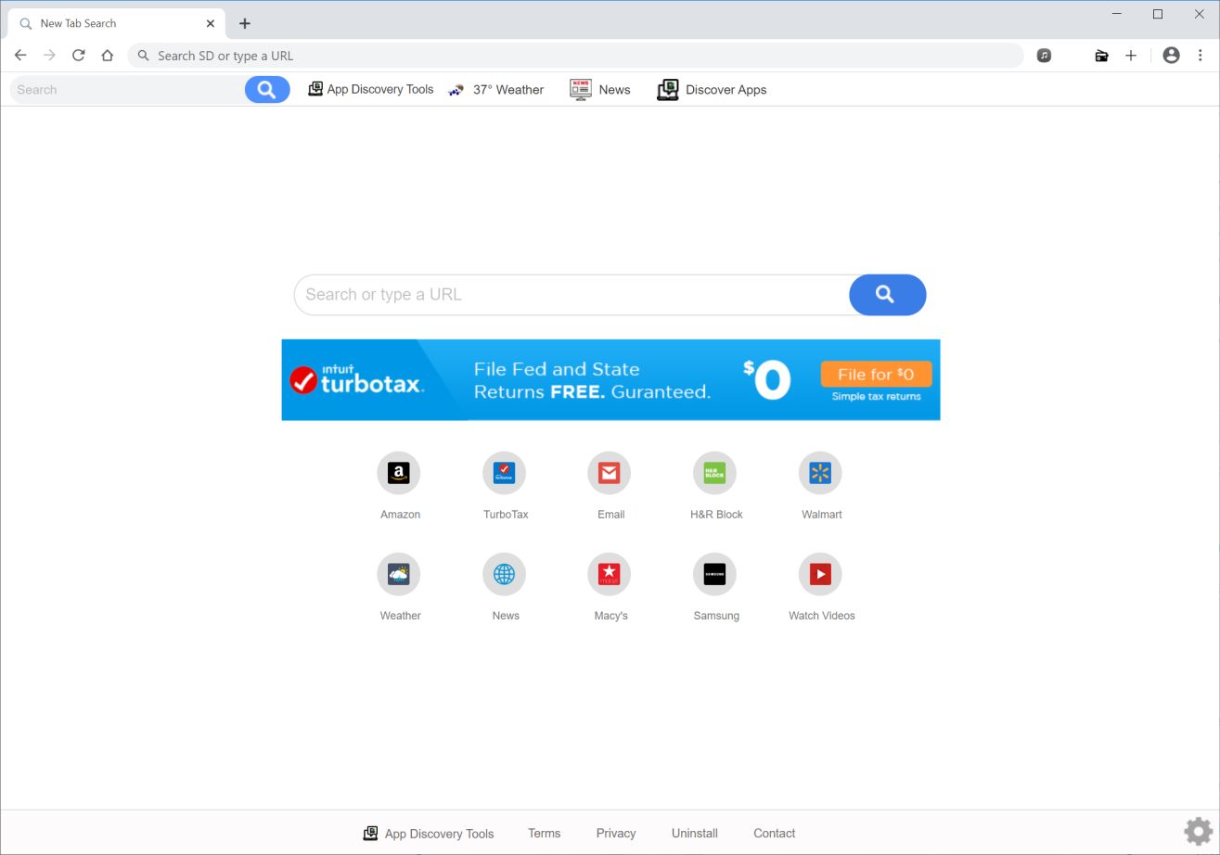Open the News globe shortcut icon
This screenshot has width=1220, height=855.
pyautogui.click(x=504, y=575)
